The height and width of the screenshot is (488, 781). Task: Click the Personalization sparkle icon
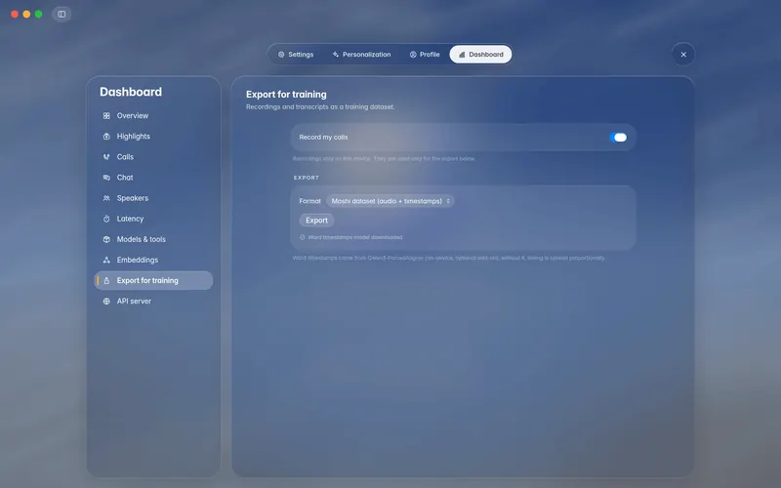point(335,55)
